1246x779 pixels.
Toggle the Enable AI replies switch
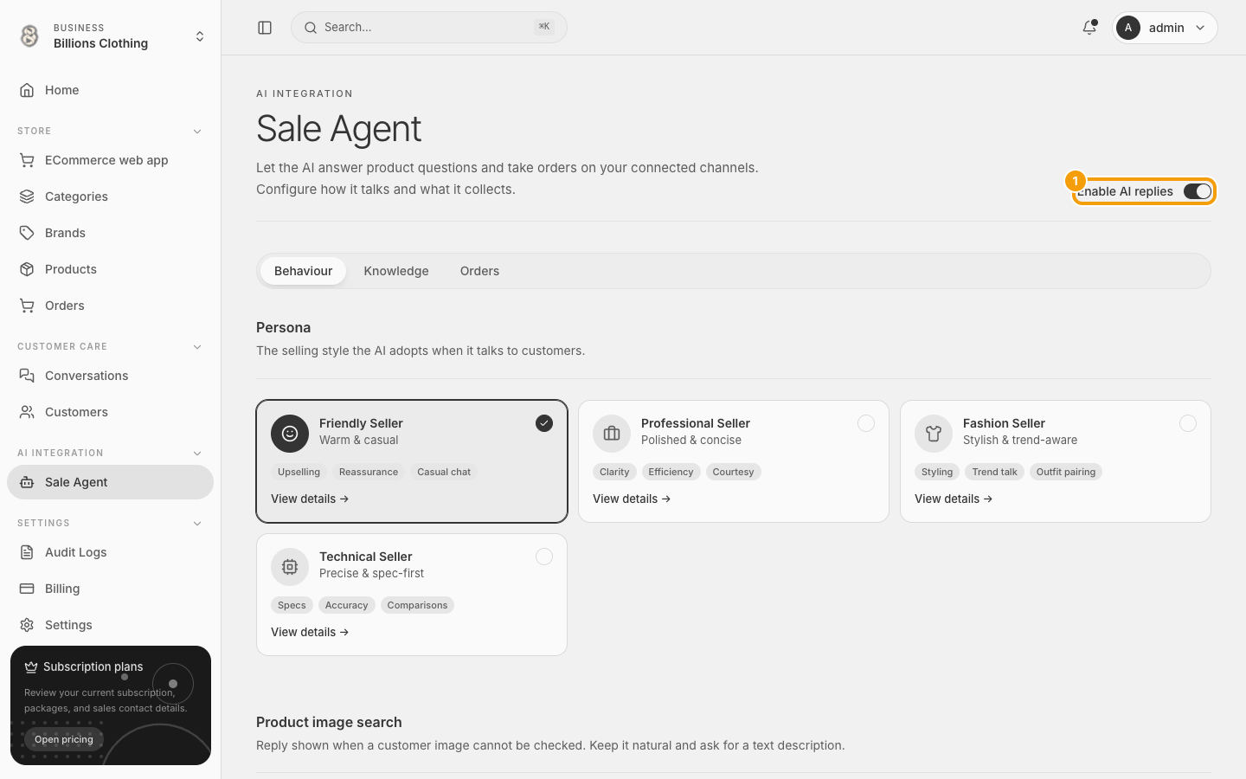(x=1198, y=191)
